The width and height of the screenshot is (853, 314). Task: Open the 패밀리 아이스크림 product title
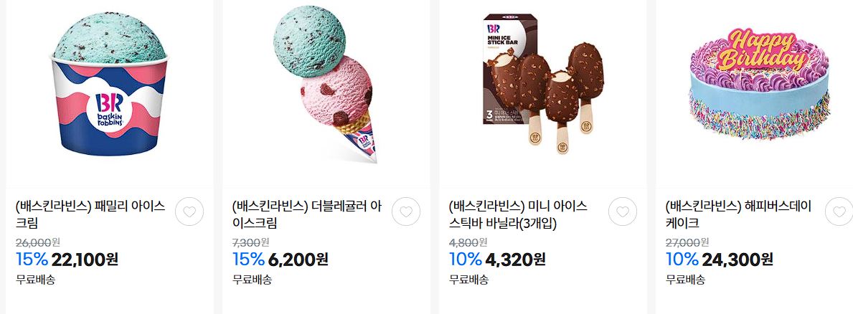[x=90, y=214]
